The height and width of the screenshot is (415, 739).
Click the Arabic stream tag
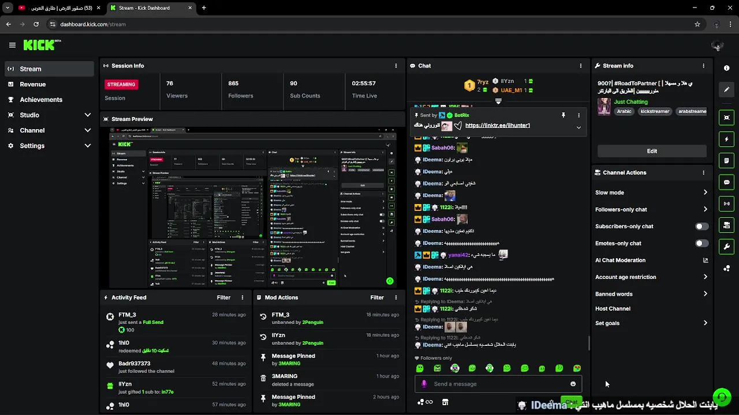coord(624,111)
